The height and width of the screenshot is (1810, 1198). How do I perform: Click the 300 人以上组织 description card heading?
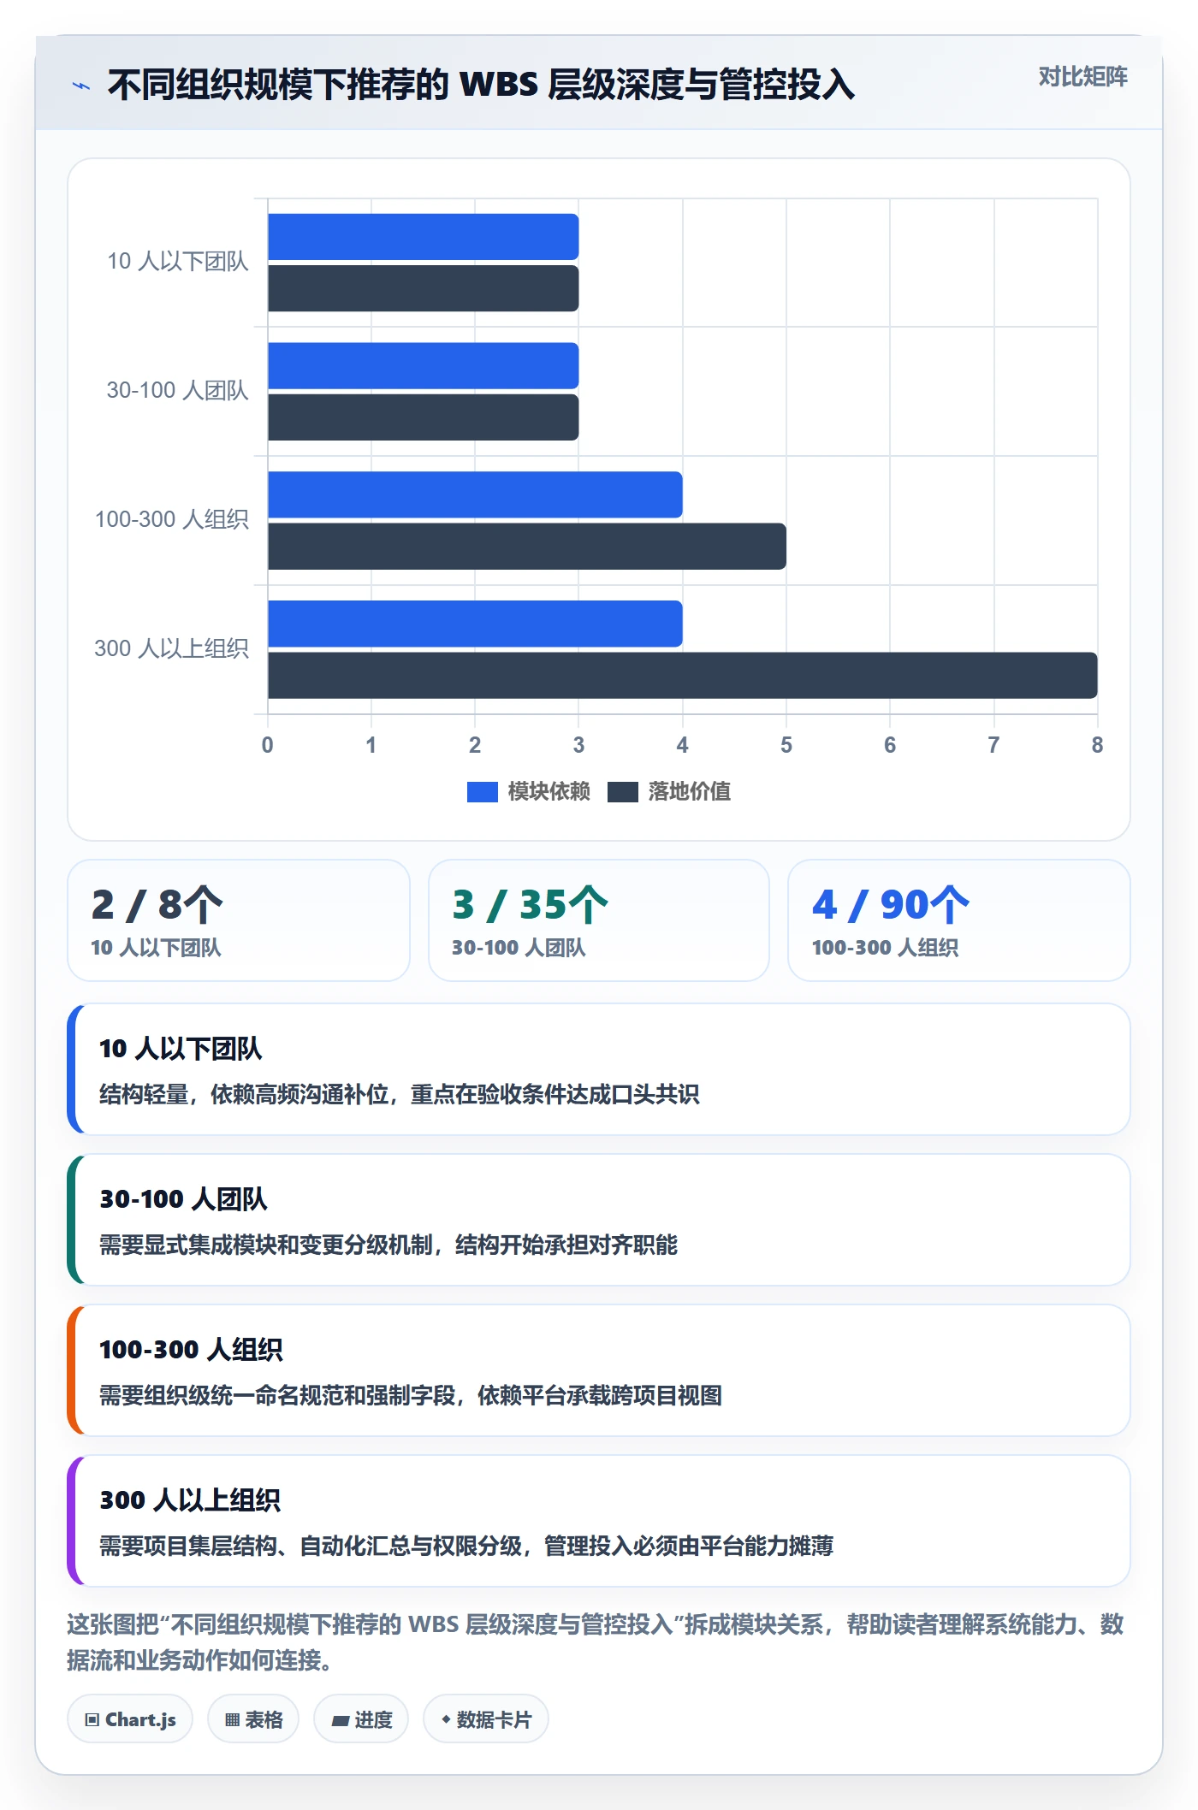[190, 1501]
